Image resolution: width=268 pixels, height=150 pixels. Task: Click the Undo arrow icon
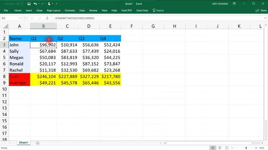[x=35, y=4]
